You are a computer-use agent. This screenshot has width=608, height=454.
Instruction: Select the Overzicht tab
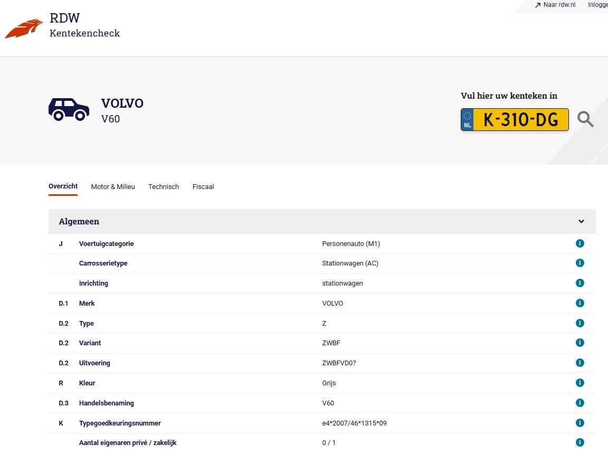tap(63, 186)
